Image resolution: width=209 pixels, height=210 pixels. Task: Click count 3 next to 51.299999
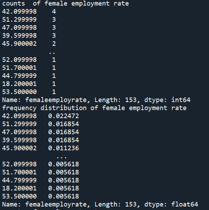point(54,20)
